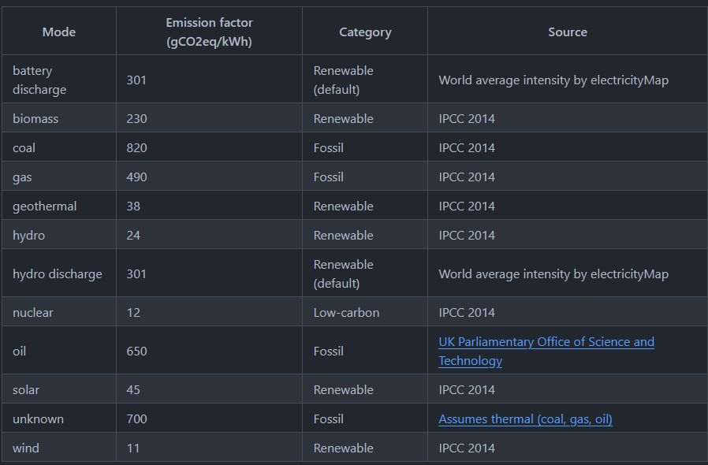Click the Source column header
The image size is (708, 465).
[568, 32]
